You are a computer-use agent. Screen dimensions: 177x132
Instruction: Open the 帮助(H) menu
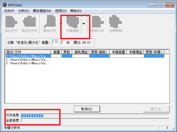(76, 11)
